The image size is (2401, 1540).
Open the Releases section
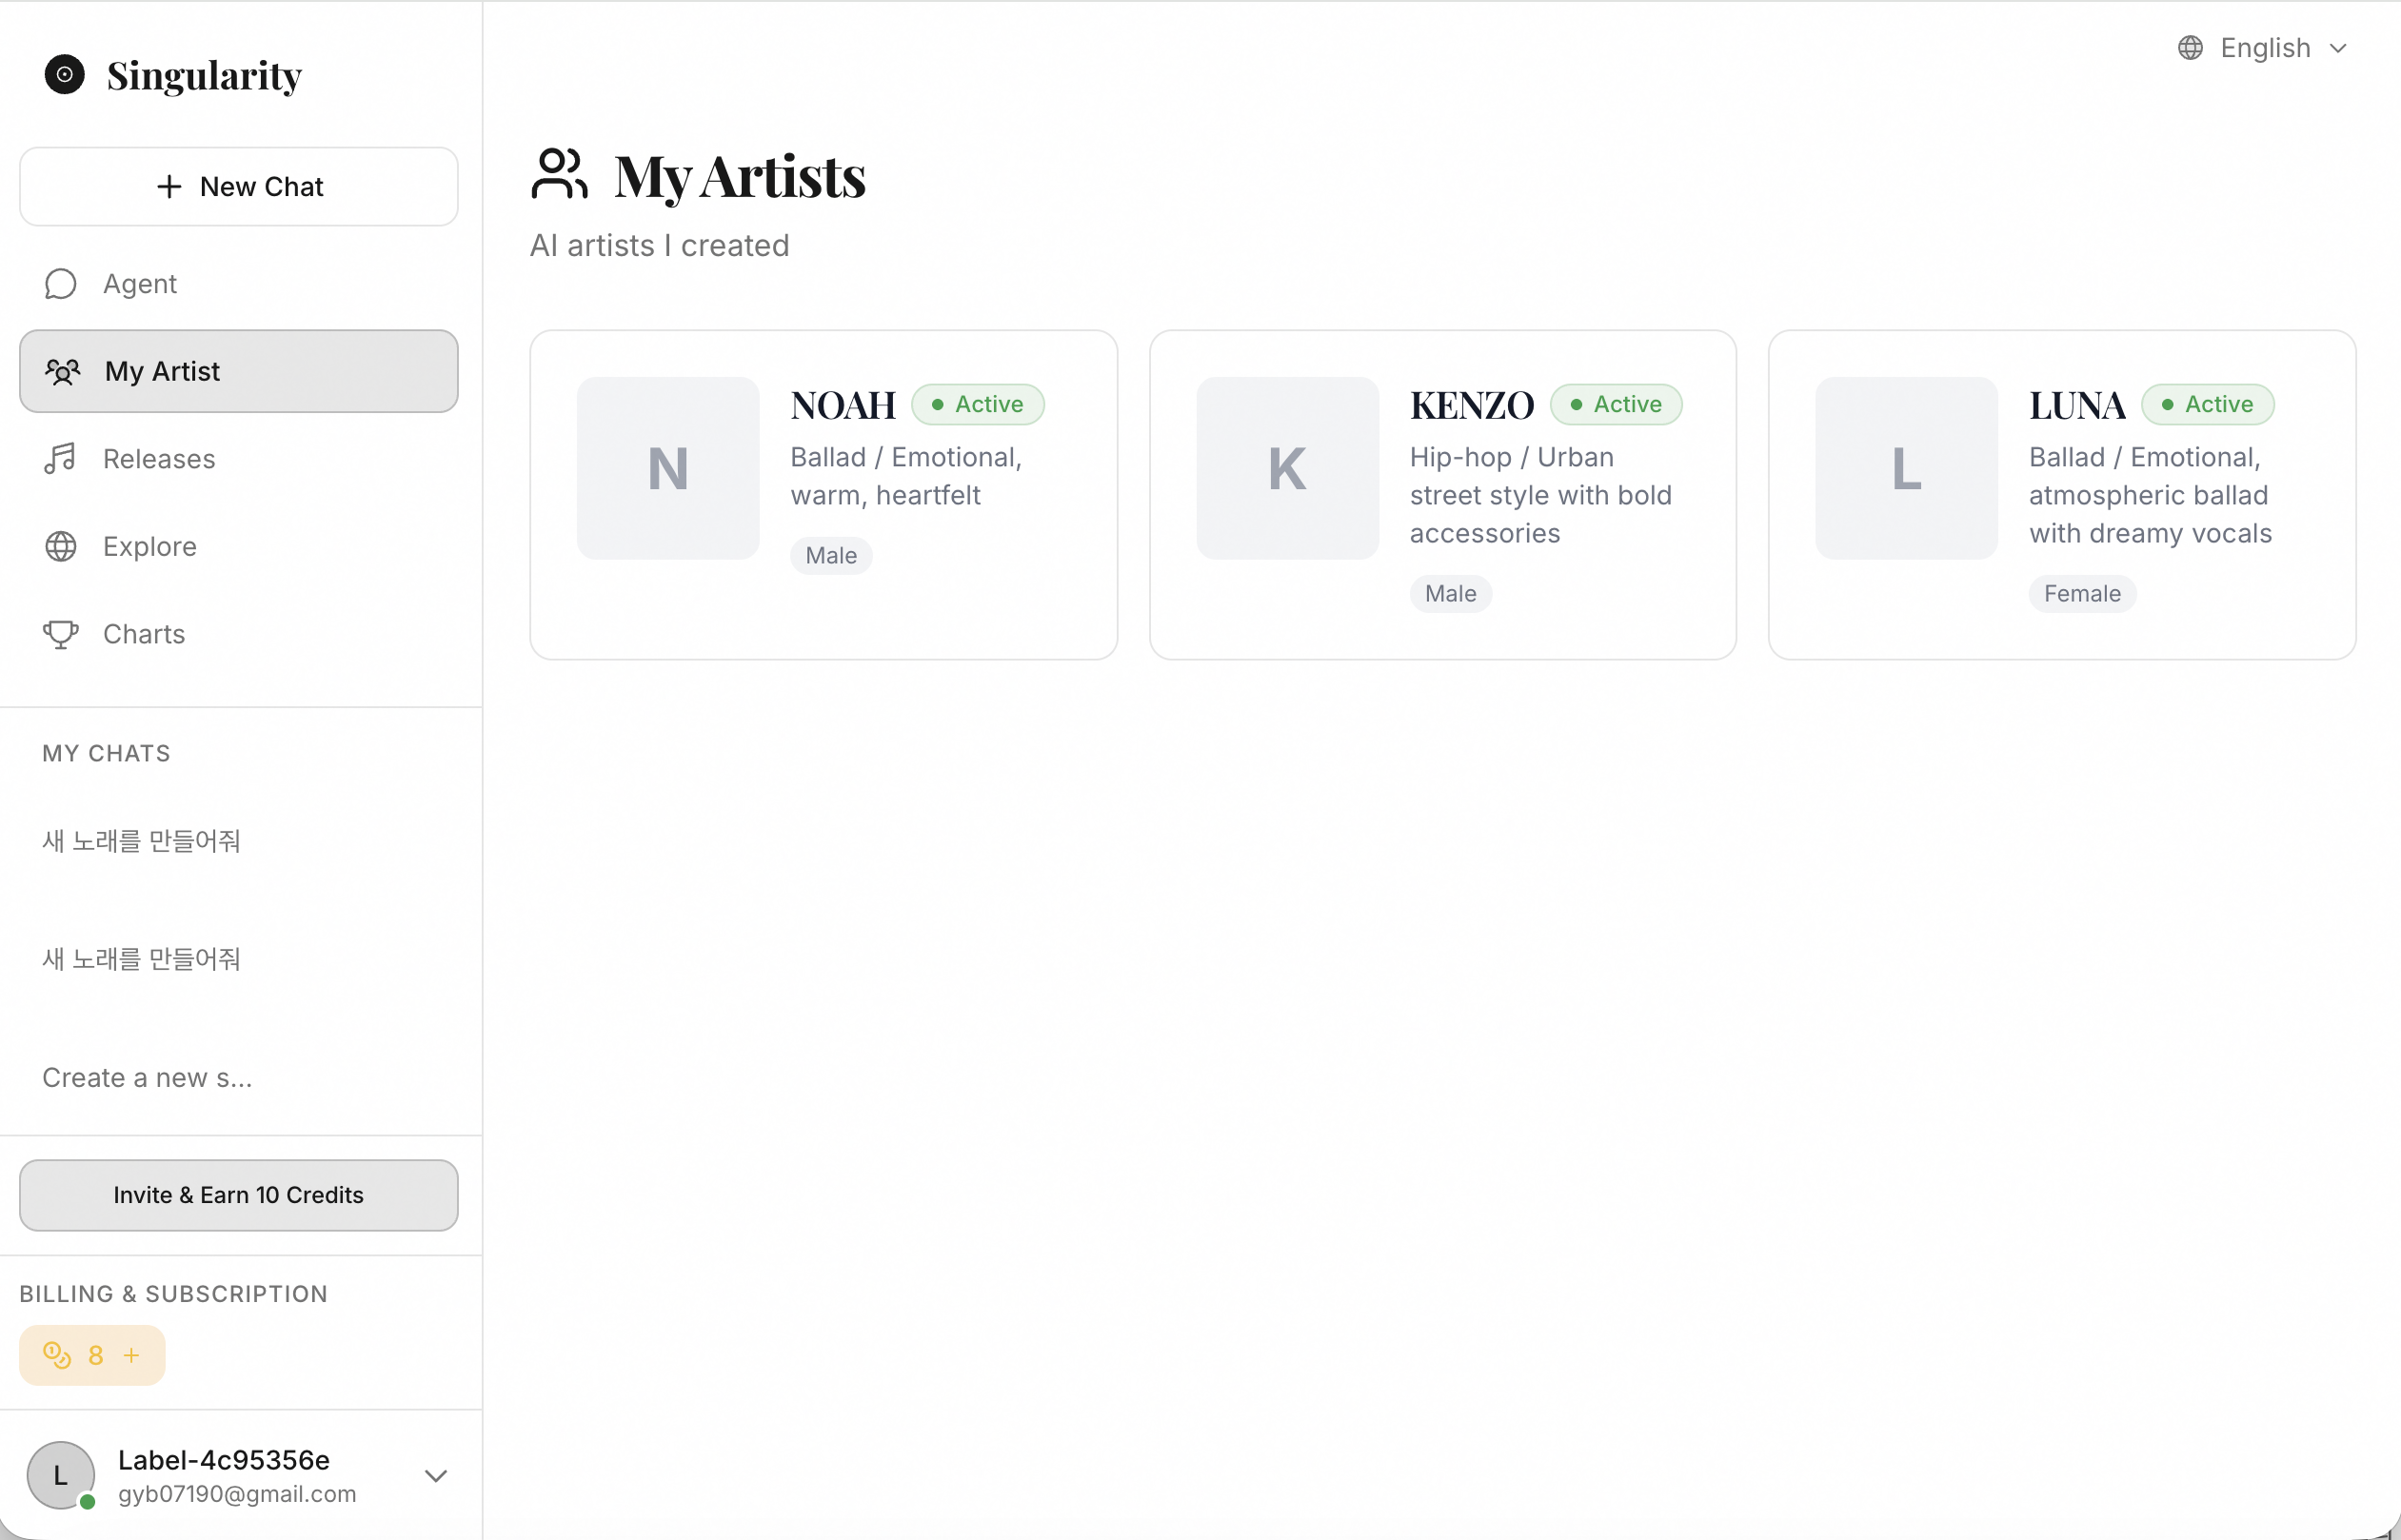(158, 458)
